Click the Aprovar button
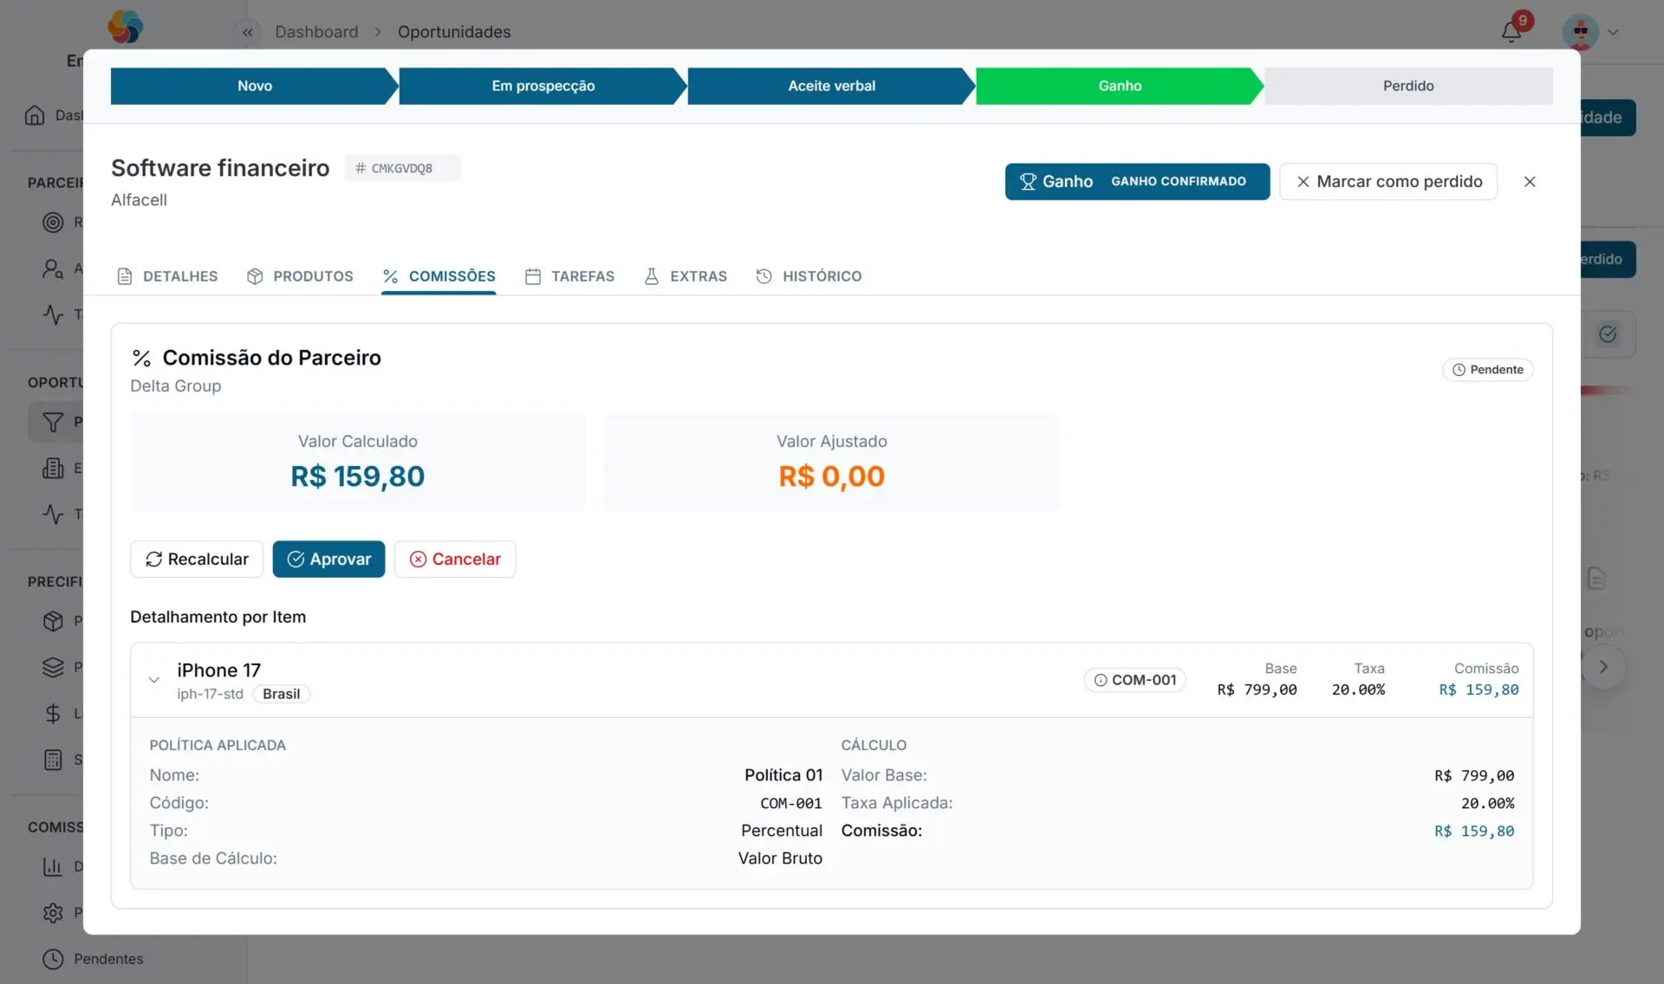Image resolution: width=1664 pixels, height=984 pixels. [328, 560]
